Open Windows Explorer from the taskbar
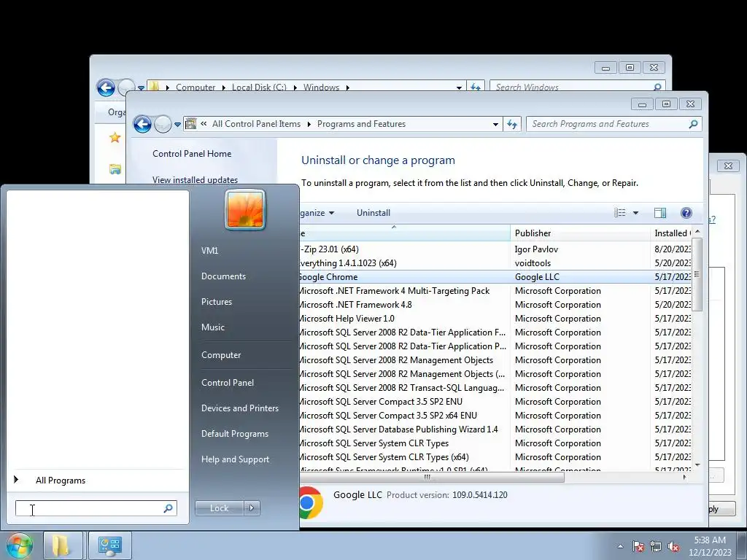 63,545
